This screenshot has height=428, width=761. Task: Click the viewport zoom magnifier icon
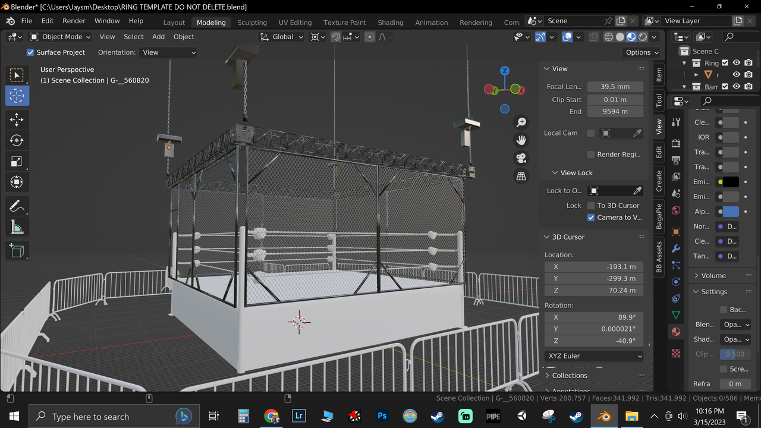coord(521,122)
